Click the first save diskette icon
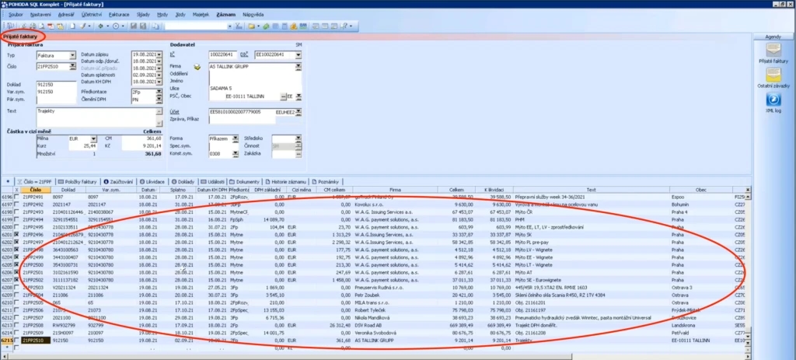Image resolution: width=796 pixels, height=360 pixels. (x=134, y=26)
